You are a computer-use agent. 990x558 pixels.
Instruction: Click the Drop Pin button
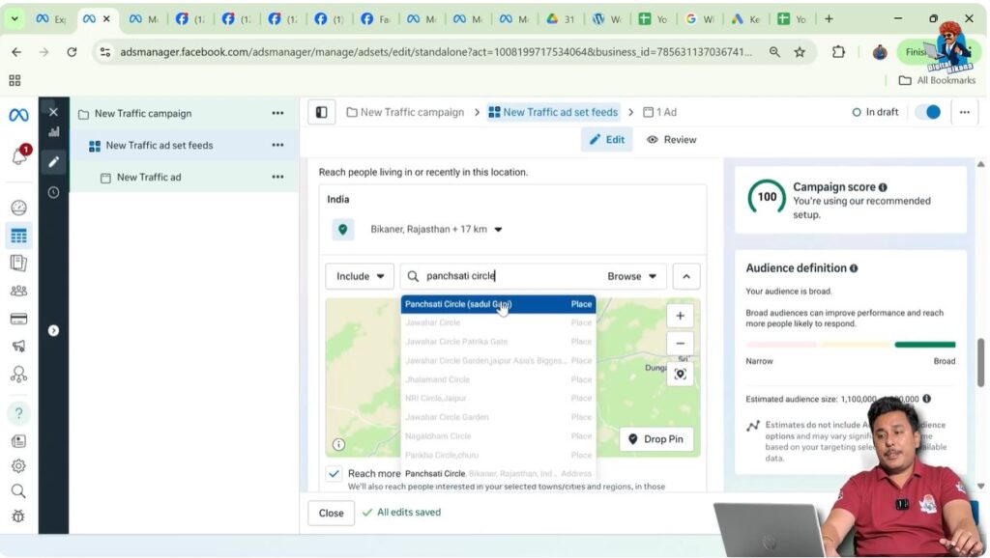click(656, 439)
